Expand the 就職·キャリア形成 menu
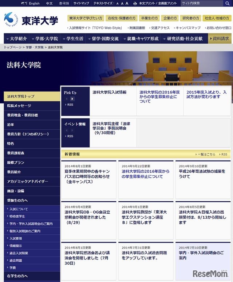Screen dimensions: 233x282 [141, 39]
